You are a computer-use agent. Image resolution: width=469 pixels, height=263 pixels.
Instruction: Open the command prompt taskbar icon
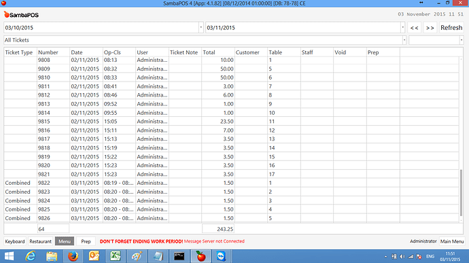(x=179, y=256)
